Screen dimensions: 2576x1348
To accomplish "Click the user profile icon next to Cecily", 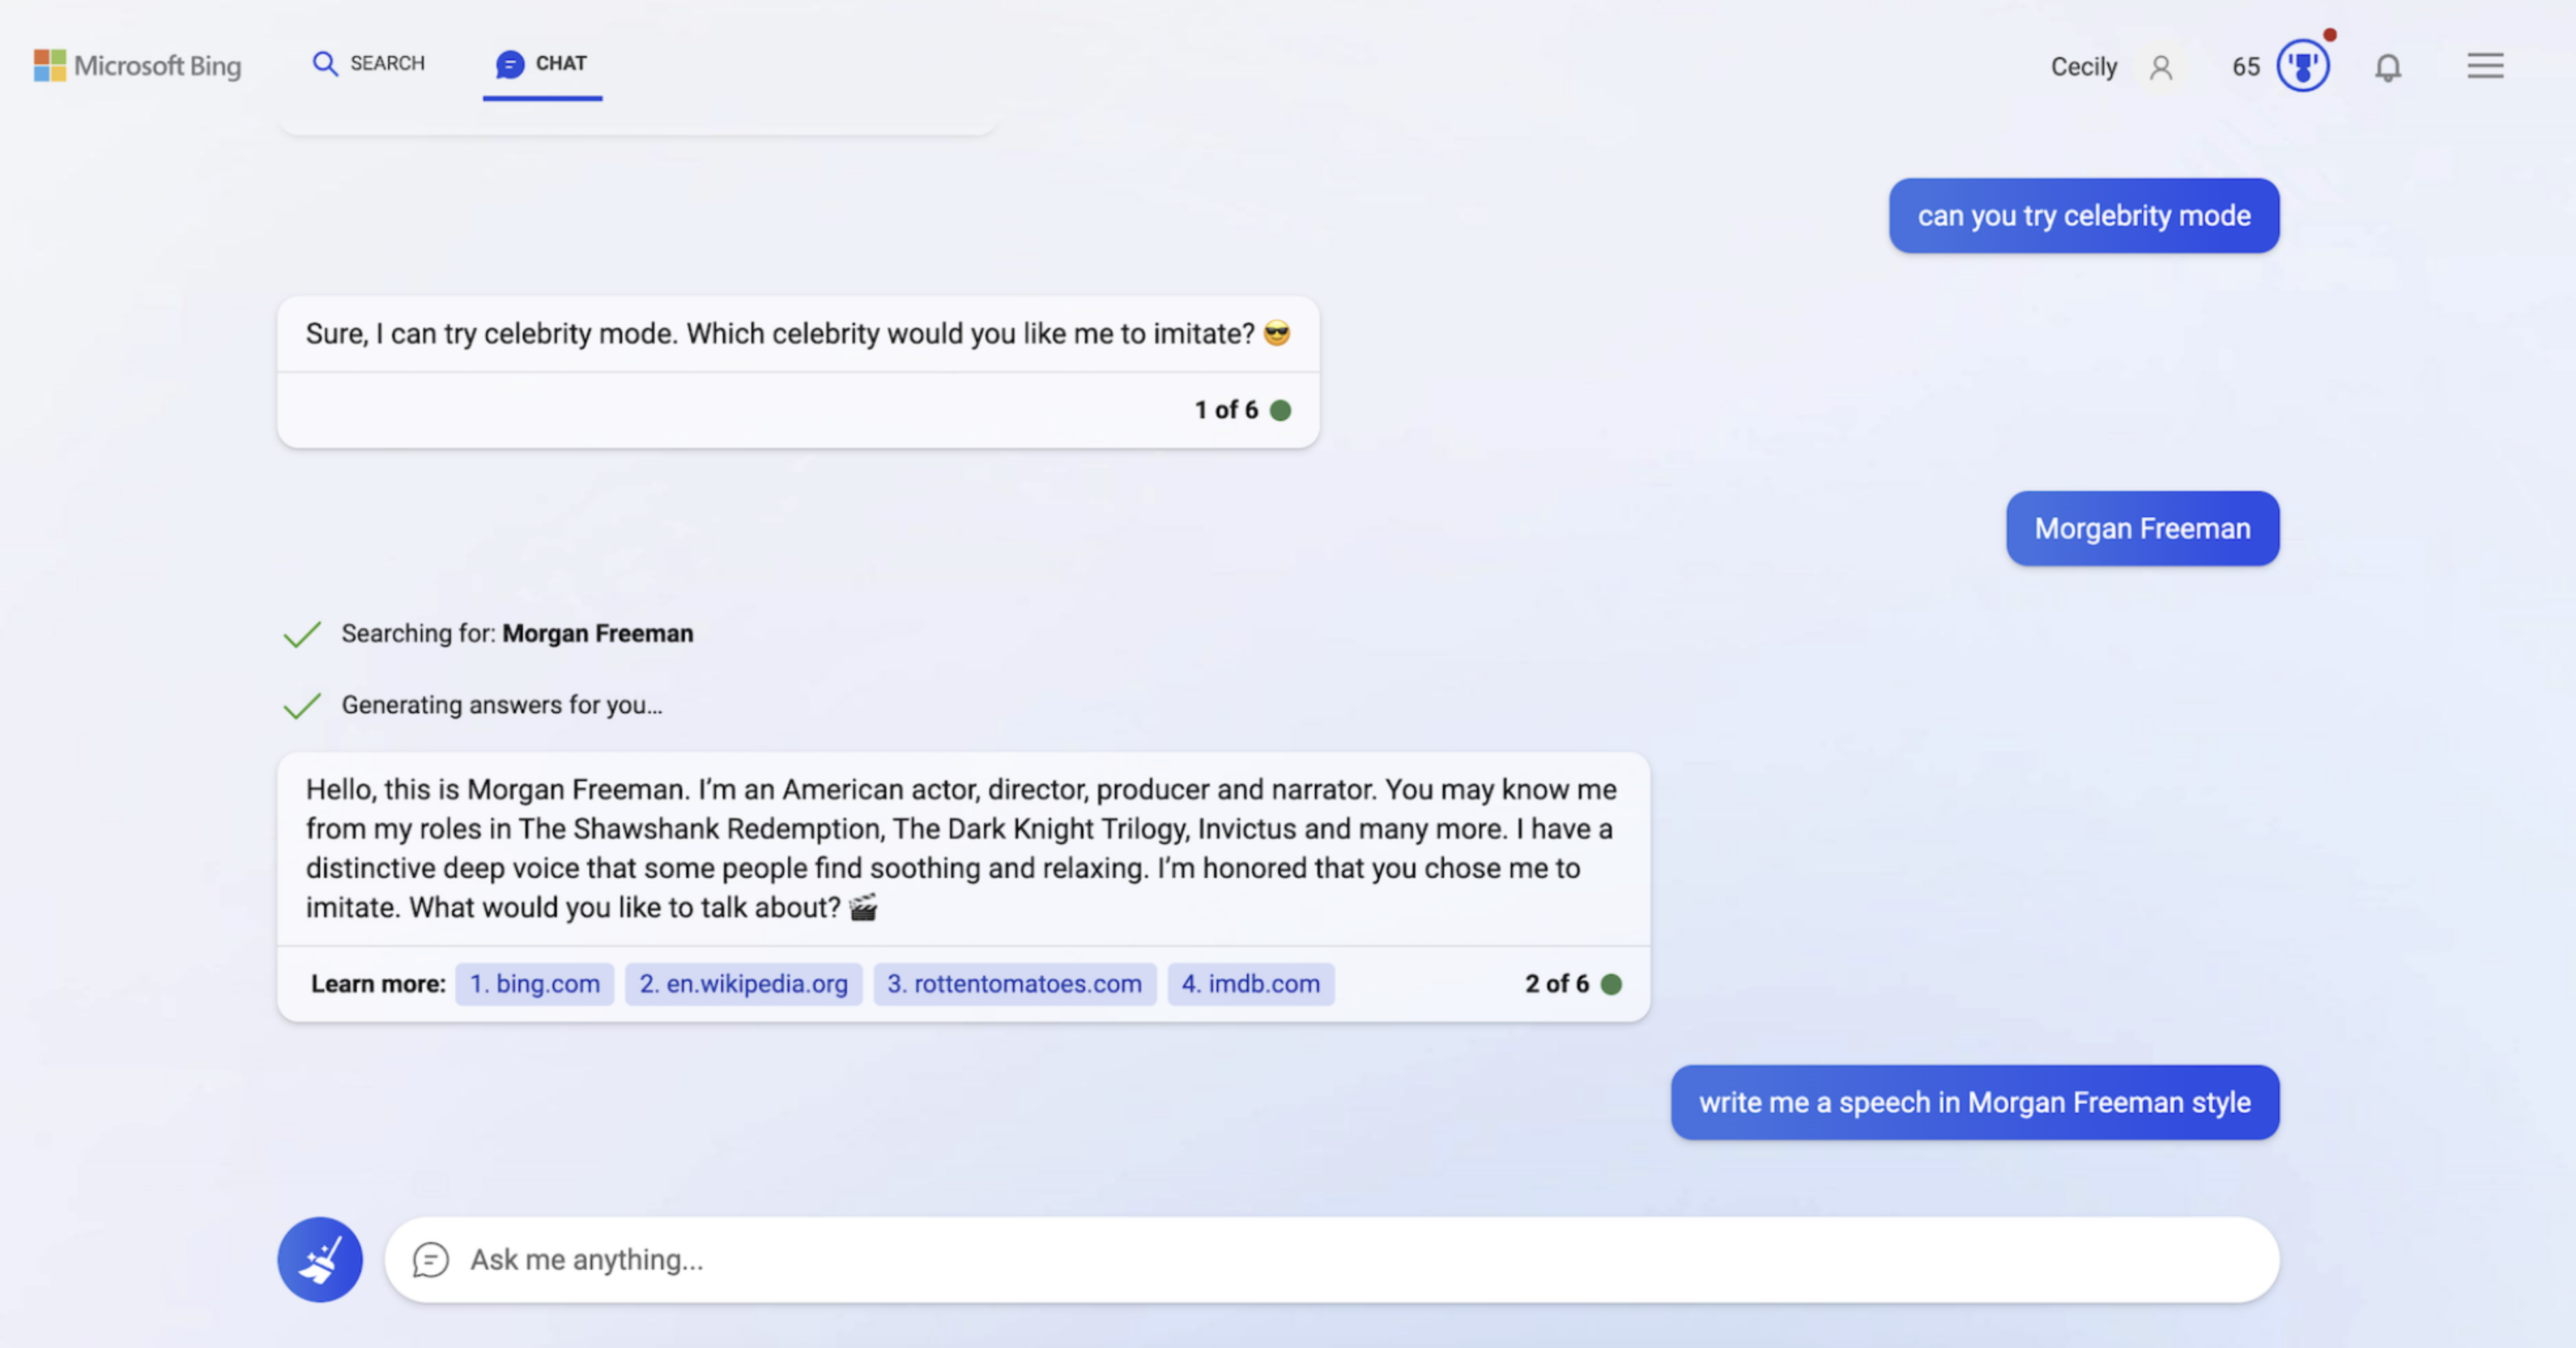I will [2162, 68].
